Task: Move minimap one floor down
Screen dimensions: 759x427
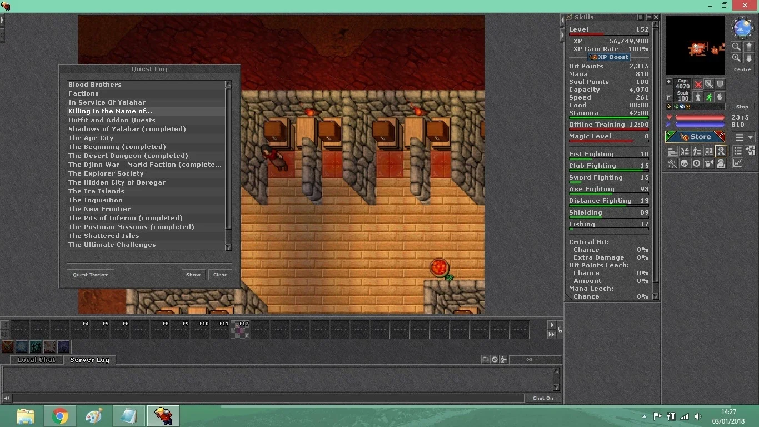Action: tap(749, 58)
